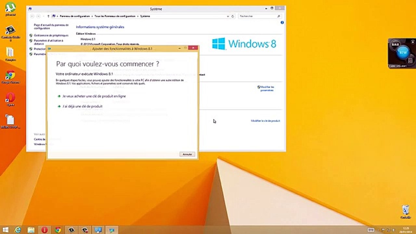Viewport: 416px width, 234px height.
Task: Open the uTorrent desktop shortcut
Action: tap(11, 9)
